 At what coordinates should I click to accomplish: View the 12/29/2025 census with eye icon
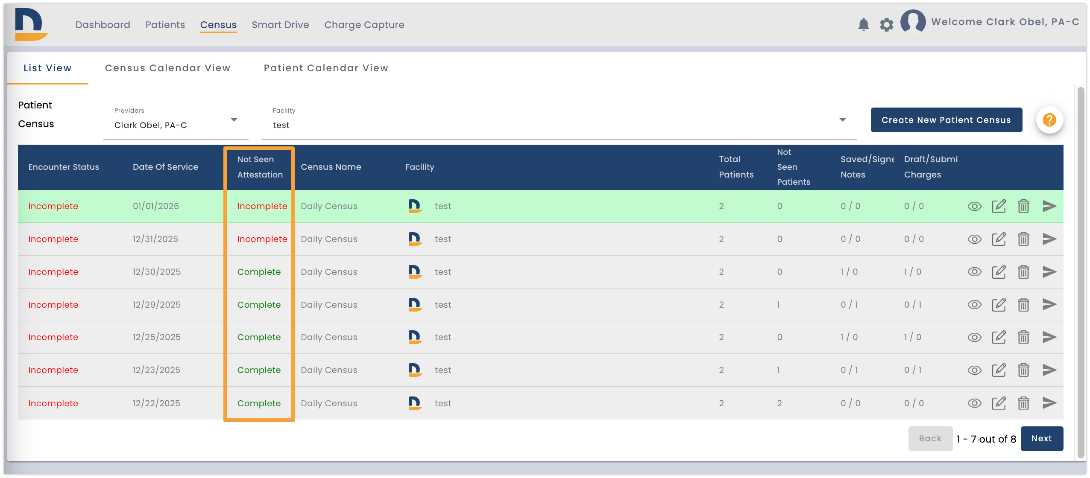(x=974, y=305)
